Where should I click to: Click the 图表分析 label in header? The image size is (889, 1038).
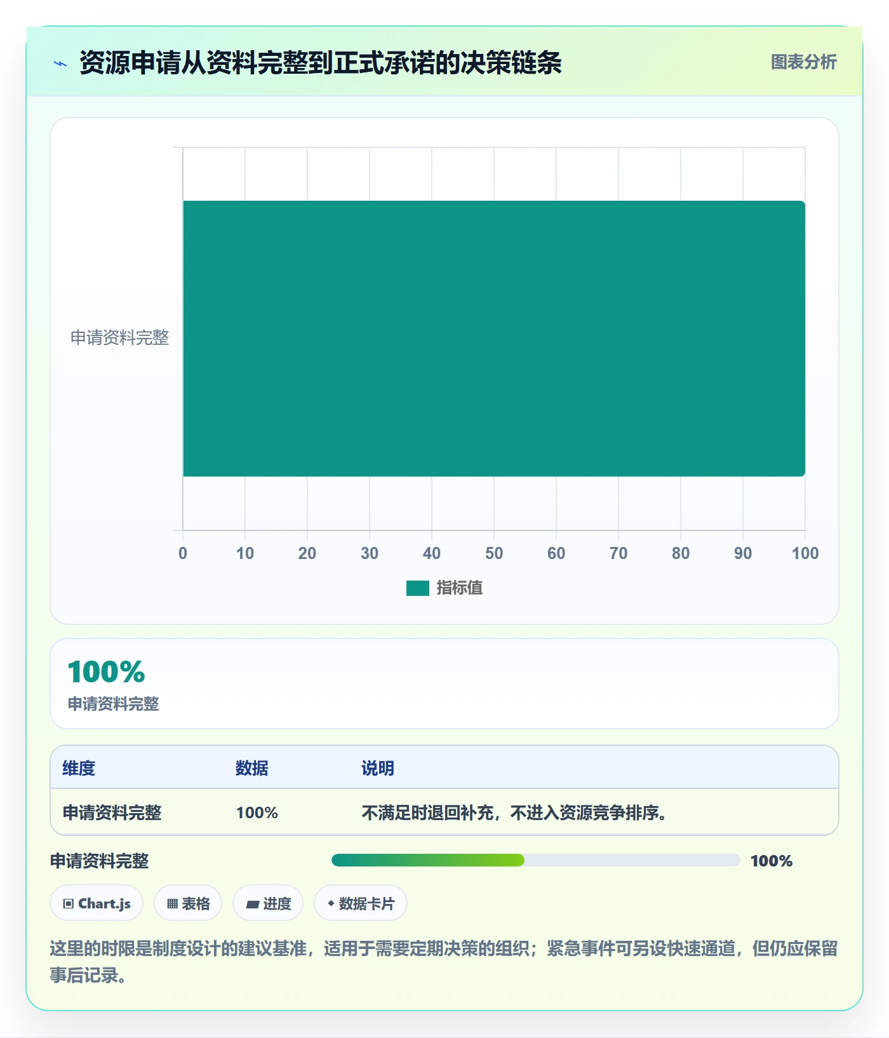point(803,62)
